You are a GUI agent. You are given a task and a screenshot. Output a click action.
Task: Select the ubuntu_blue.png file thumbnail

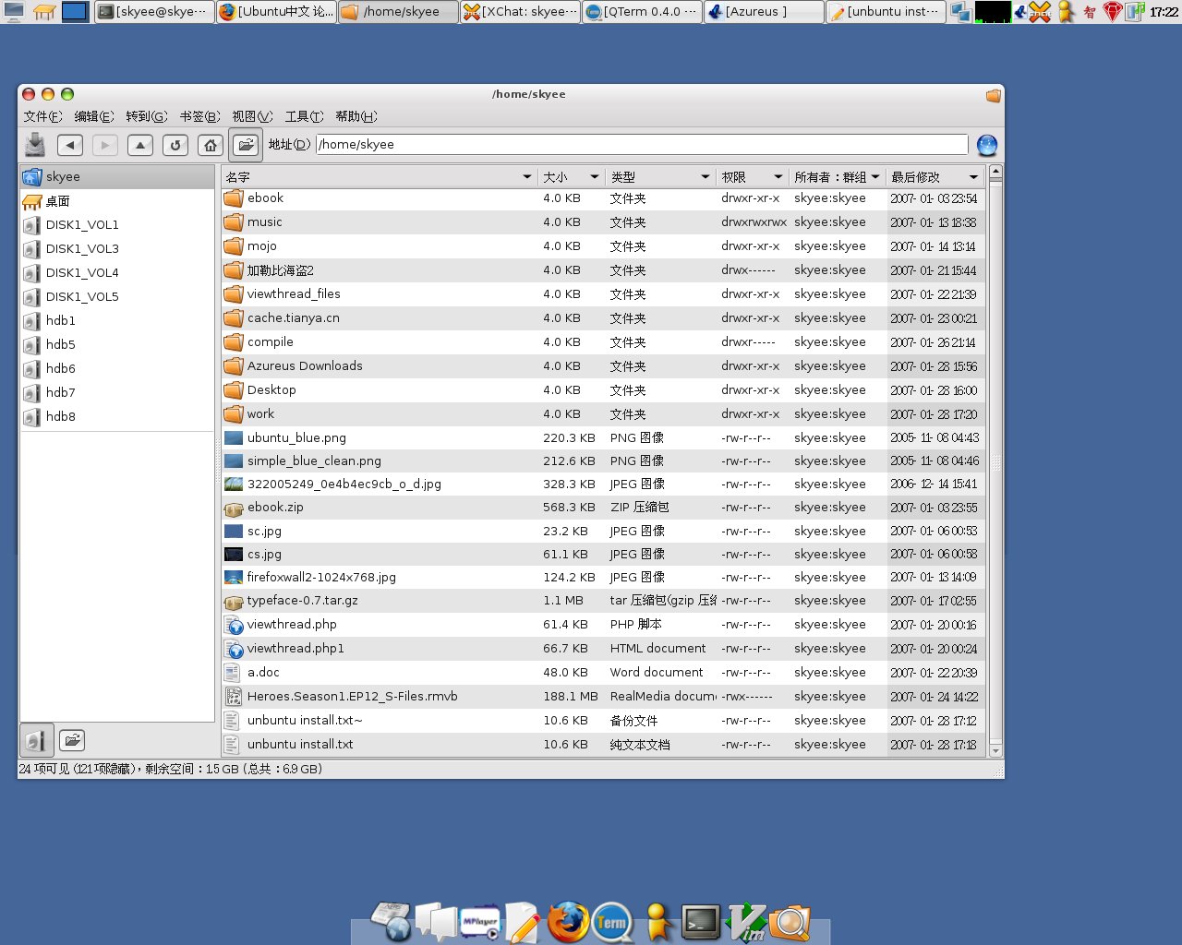pos(234,438)
